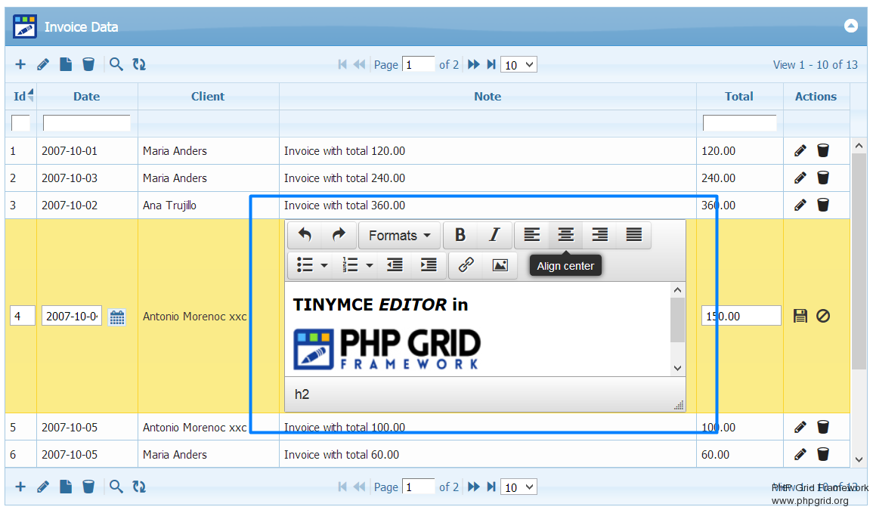The image size is (873, 510).
Task: Click the Date filter input field
Action: 86,123
